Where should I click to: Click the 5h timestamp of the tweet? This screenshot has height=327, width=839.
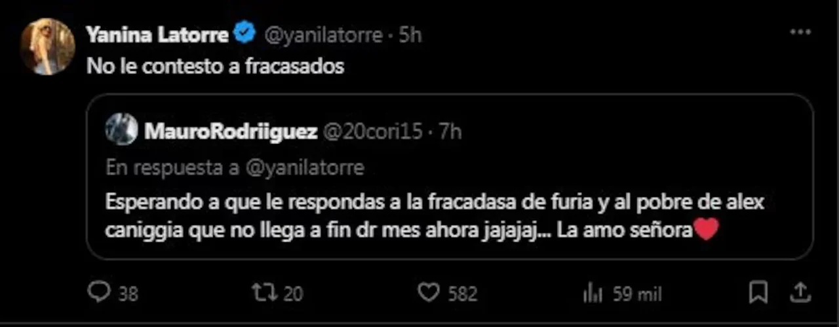click(x=410, y=35)
